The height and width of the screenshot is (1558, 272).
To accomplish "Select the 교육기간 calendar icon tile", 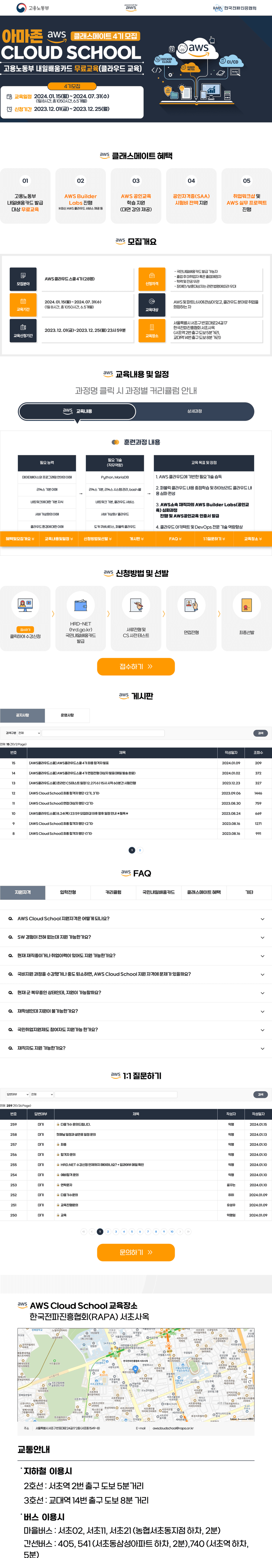I will [23, 304].
